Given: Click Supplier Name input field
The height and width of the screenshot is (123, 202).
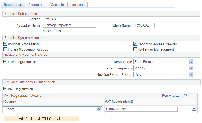Looking at the screenshot, I should tap(69, 25).
